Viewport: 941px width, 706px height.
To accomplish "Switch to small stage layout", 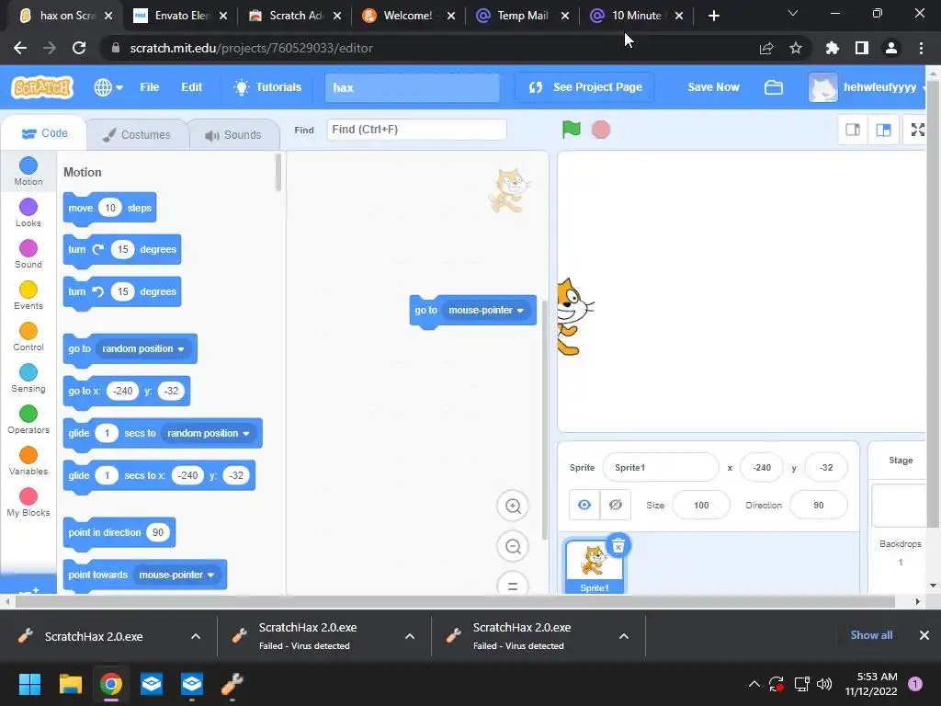I will click(853, 130).
